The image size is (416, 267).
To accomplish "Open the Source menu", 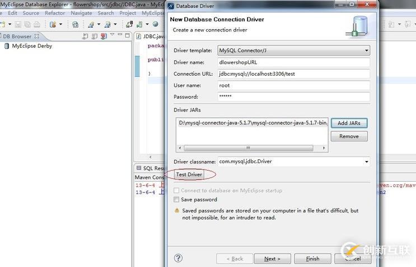I will coord(31,13).
